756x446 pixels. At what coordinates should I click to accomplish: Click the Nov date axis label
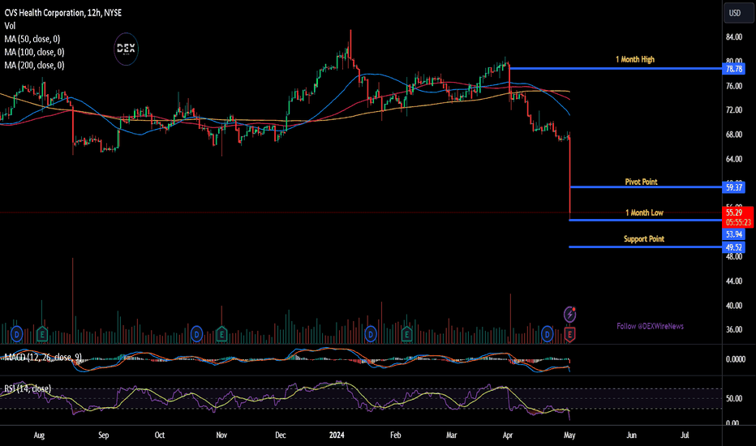point(221,435)
